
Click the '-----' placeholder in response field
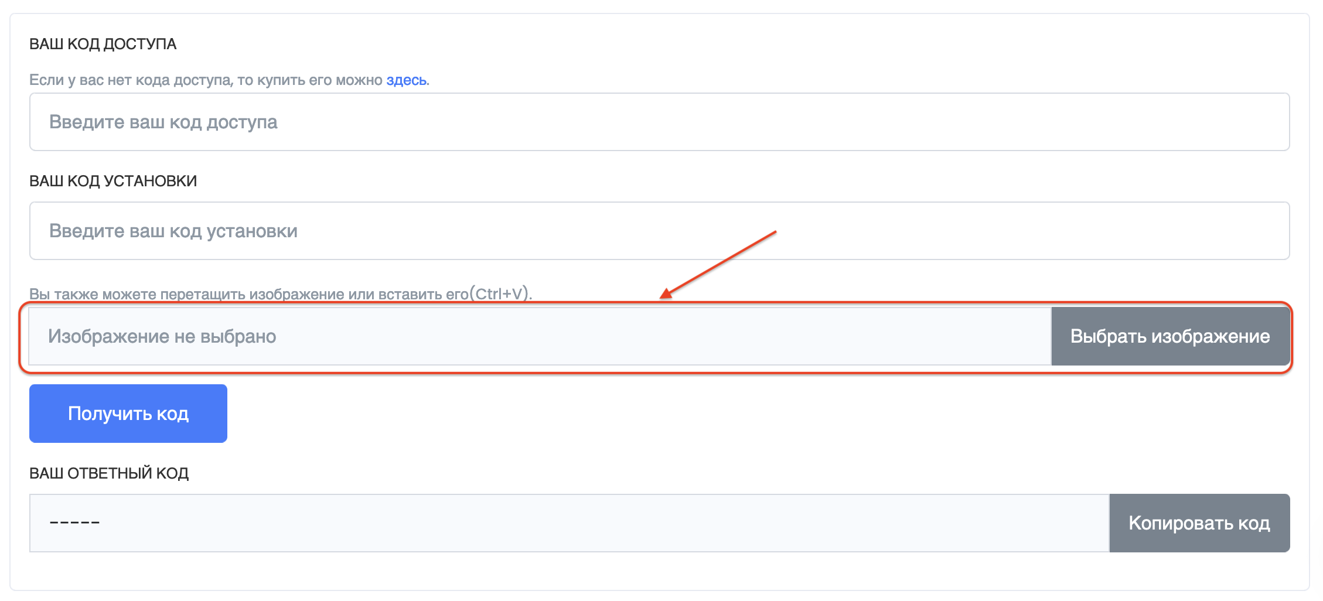[x=74, y=523]
